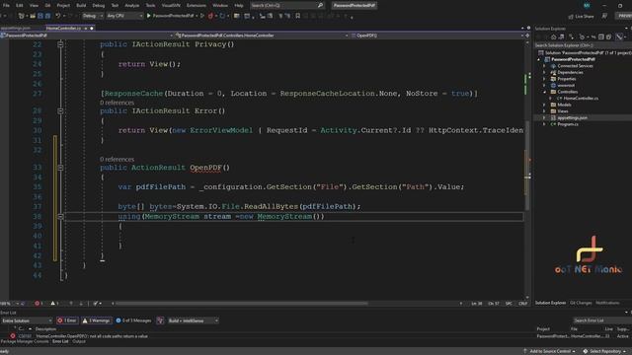Image resolution: width=632 pixels, height=355 pixels.
Task: Click the Live Share button label
Action: (585, 16)
